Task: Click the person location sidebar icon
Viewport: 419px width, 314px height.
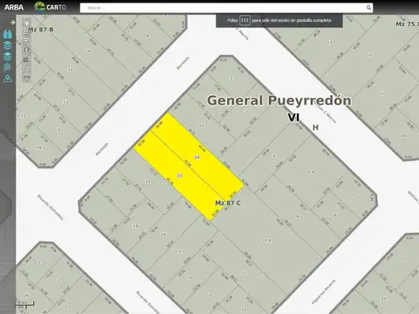Action: (8, 78)
